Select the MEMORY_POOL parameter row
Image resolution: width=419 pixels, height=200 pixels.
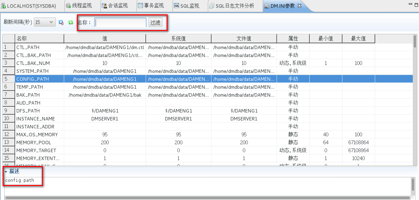click(x=39, y=142)
